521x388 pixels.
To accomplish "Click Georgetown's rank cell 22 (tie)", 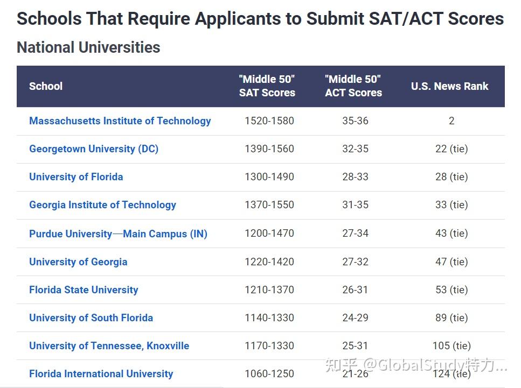I will pos(451,149).
